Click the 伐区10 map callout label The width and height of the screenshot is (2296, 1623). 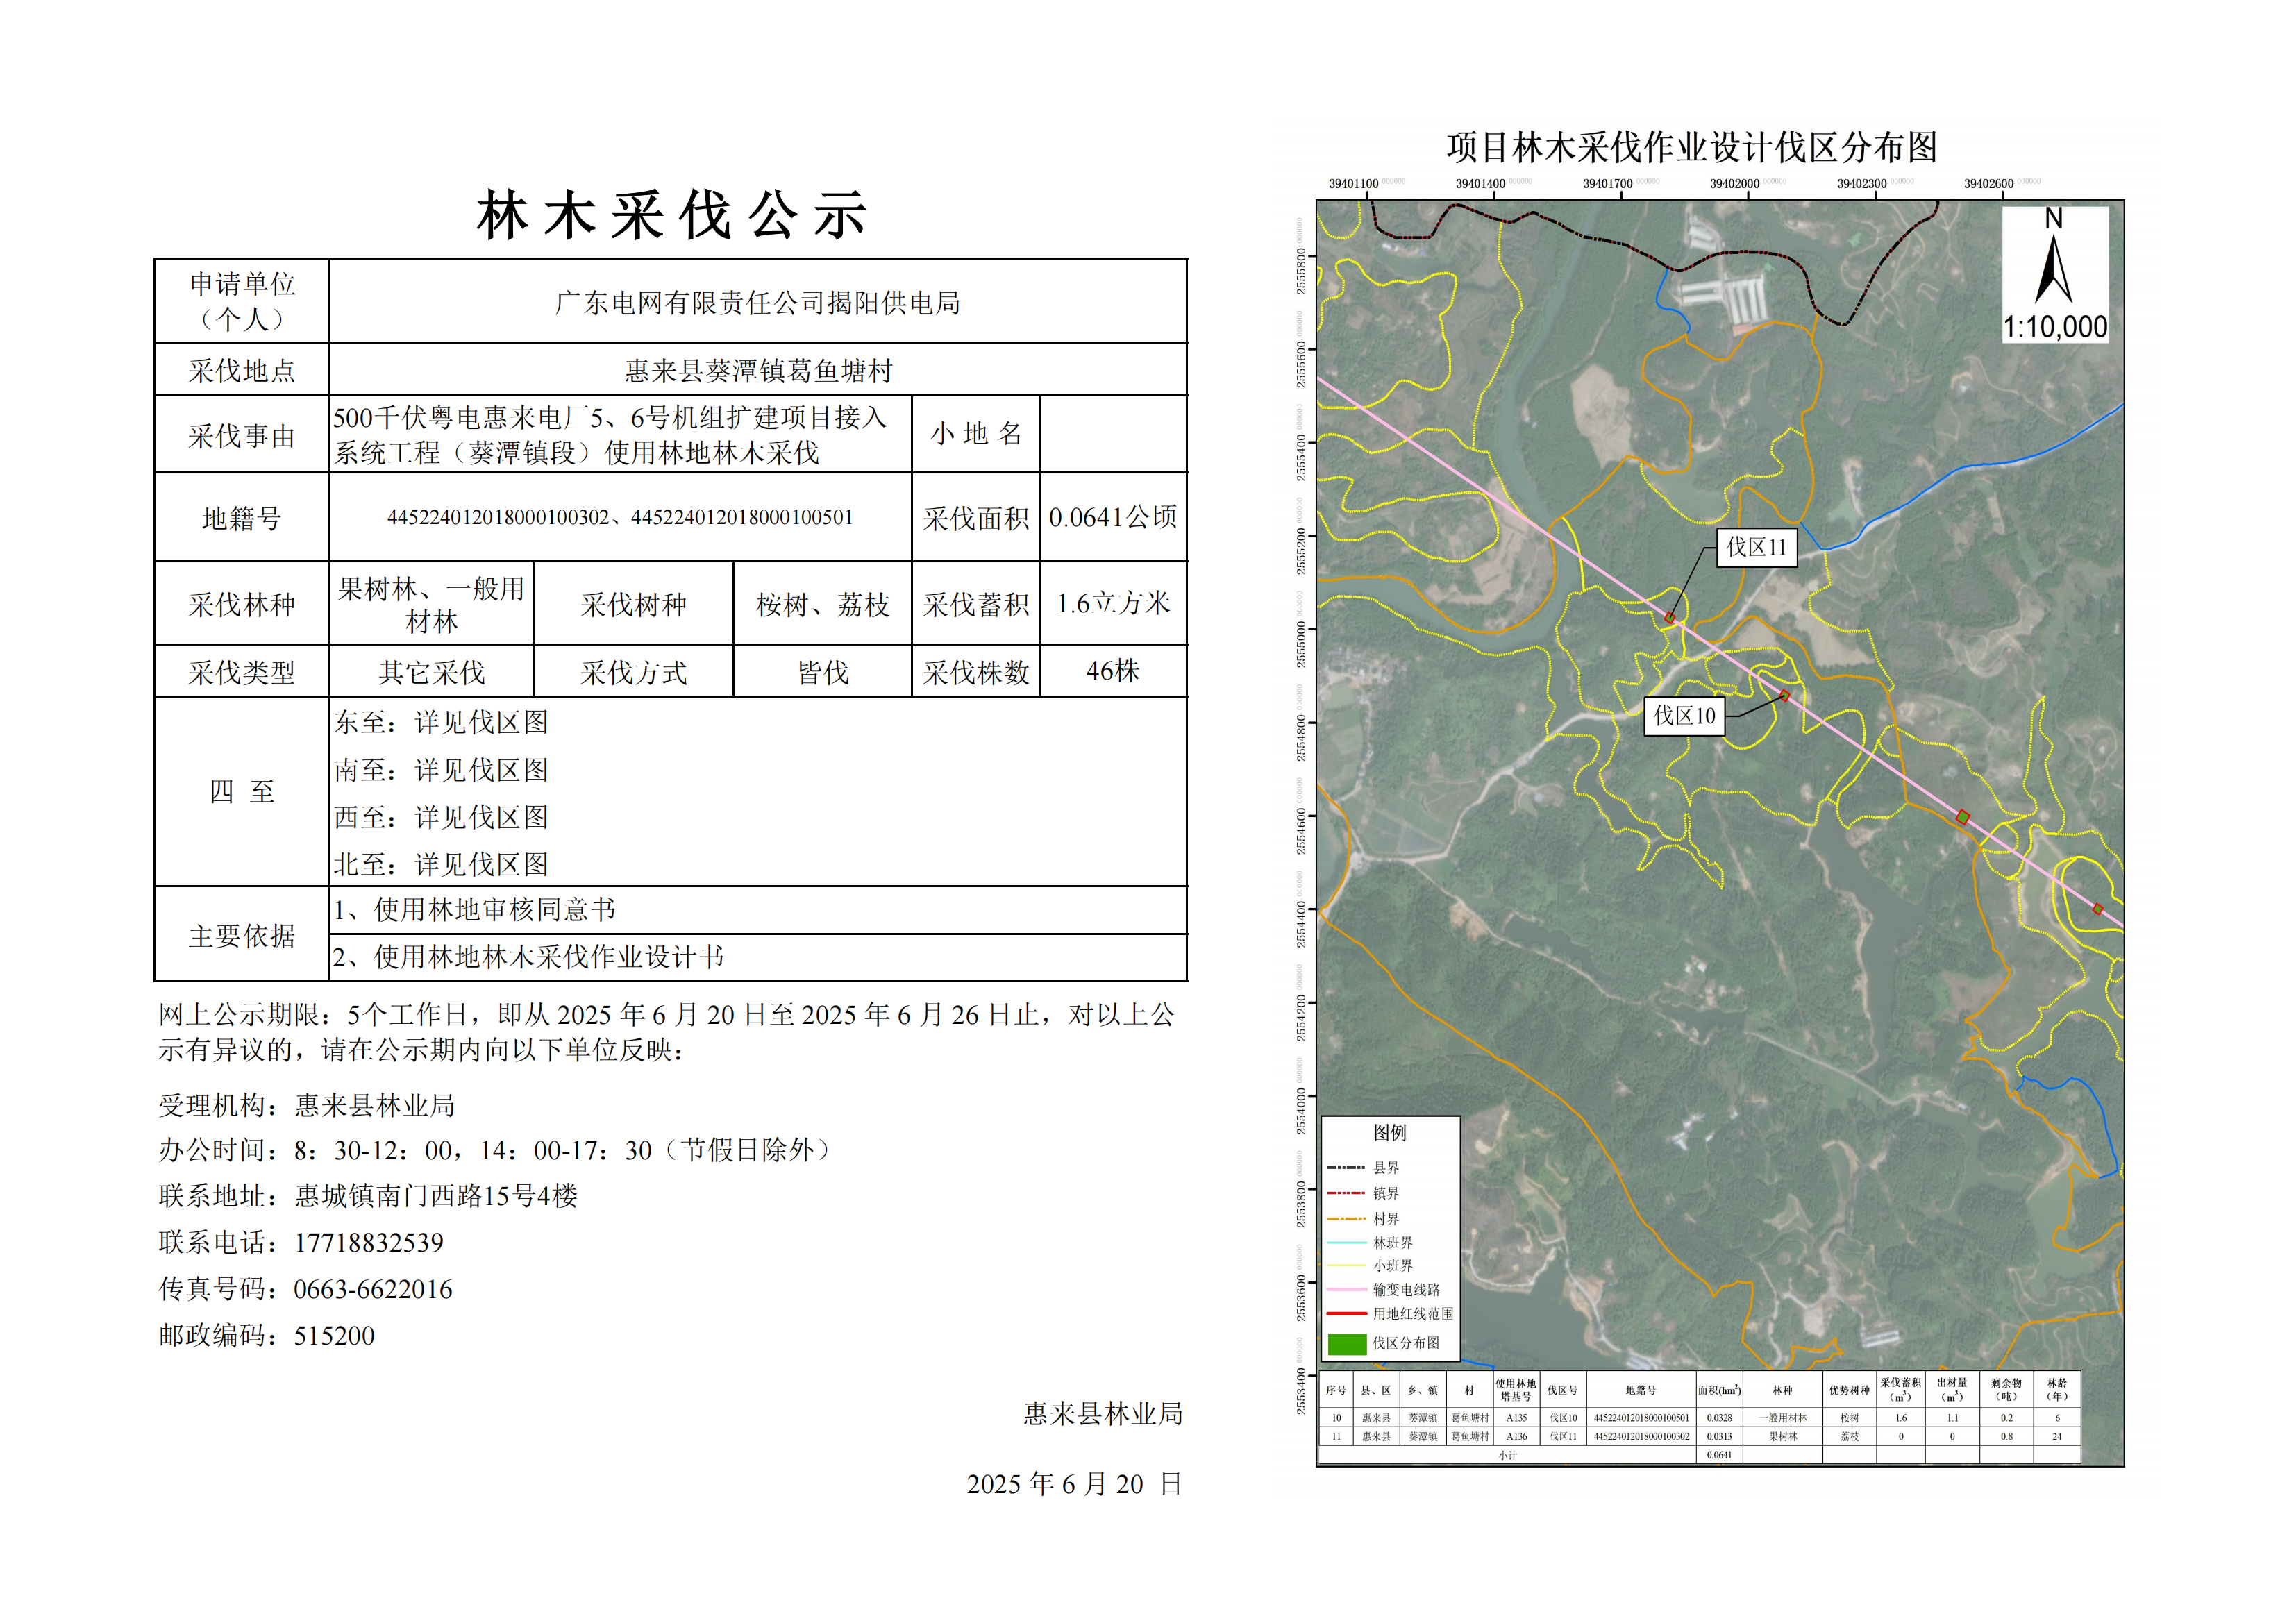pos(1684,716)
